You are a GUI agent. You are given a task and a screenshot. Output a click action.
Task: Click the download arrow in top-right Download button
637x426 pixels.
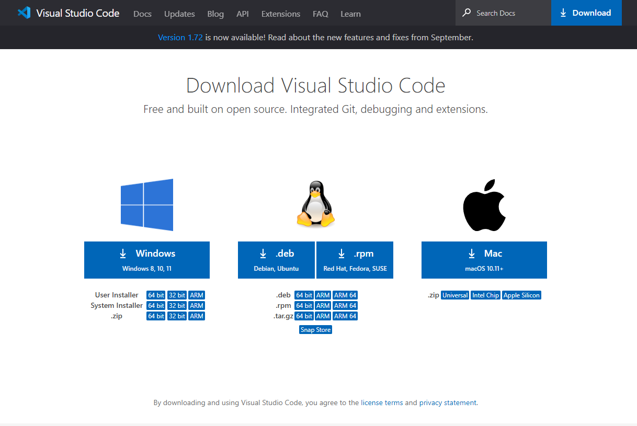pyautogui.click(x=563, y=13)
